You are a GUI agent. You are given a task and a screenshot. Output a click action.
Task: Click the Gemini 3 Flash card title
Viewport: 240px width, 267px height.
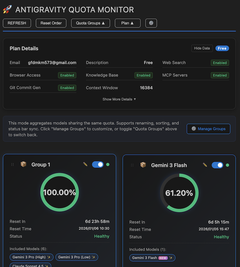(169, 165)
